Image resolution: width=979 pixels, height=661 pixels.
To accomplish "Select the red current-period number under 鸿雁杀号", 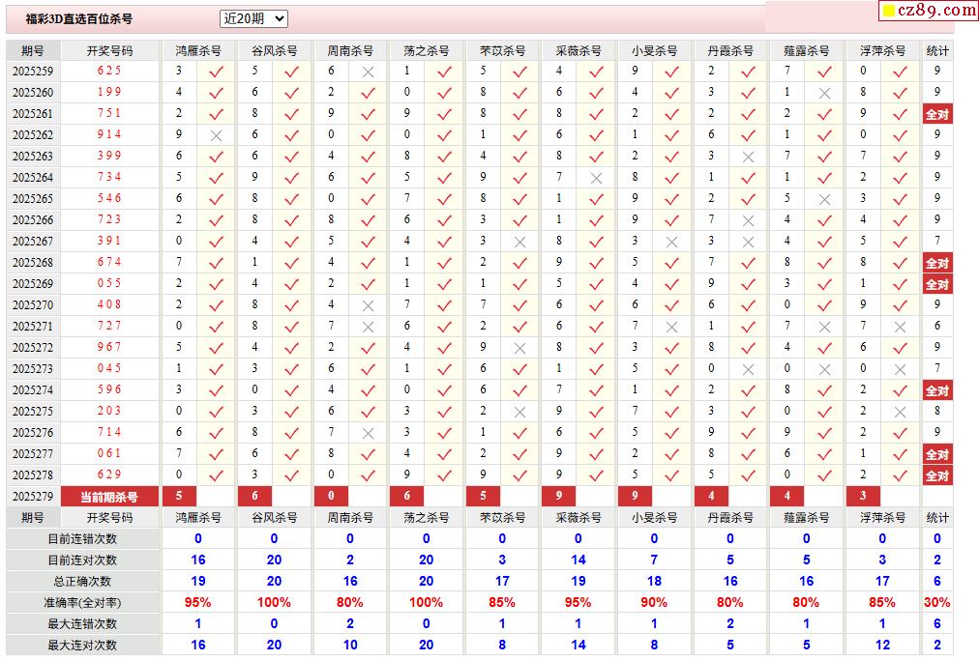I will click(x=179, y=497).
